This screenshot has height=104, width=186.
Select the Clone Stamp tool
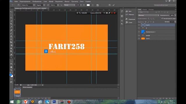coord(11,36)
